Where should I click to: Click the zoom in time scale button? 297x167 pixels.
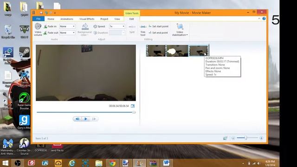[x=261, y=138]
